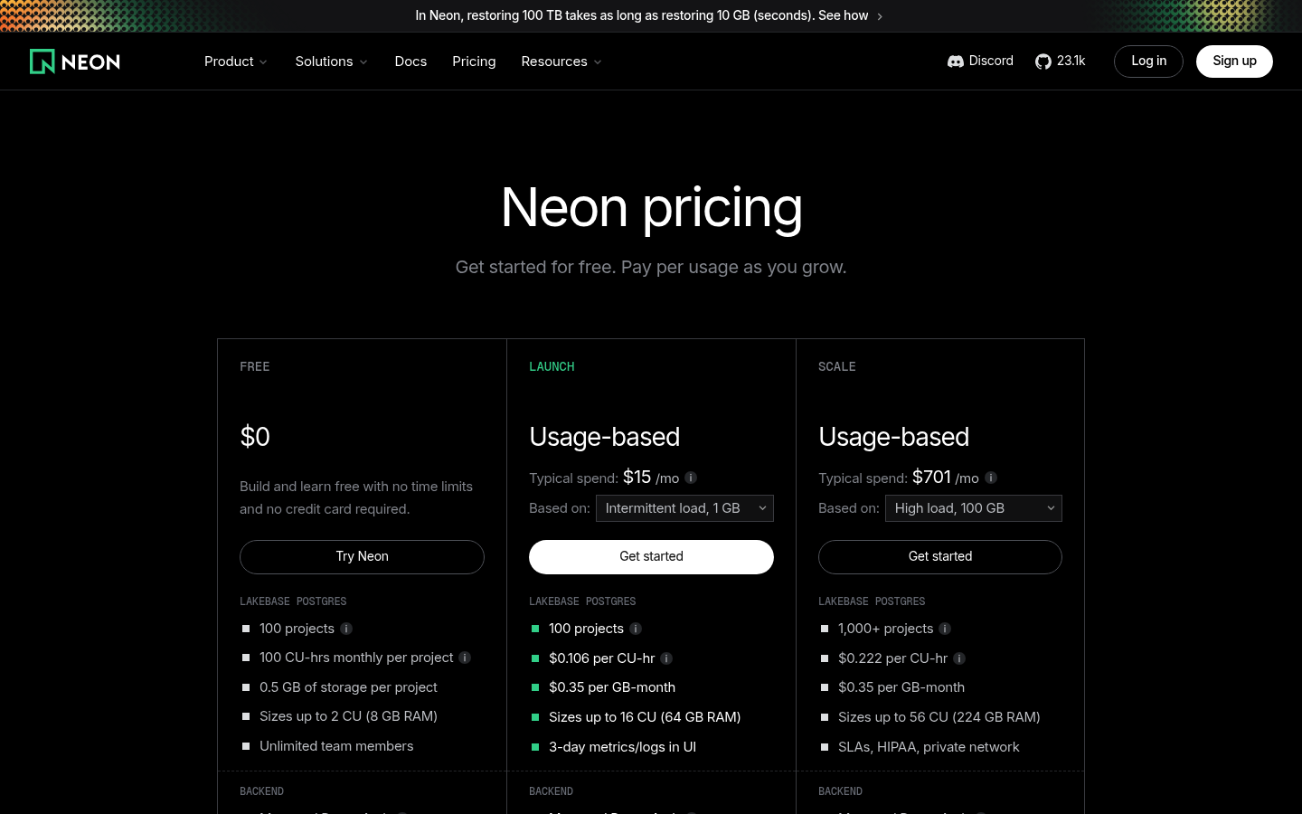Click "Sizes up to 2 CU (8 GB RAM)"
Image resolution: width=1302 pixels, height=814 pixels.
point(348,716)
